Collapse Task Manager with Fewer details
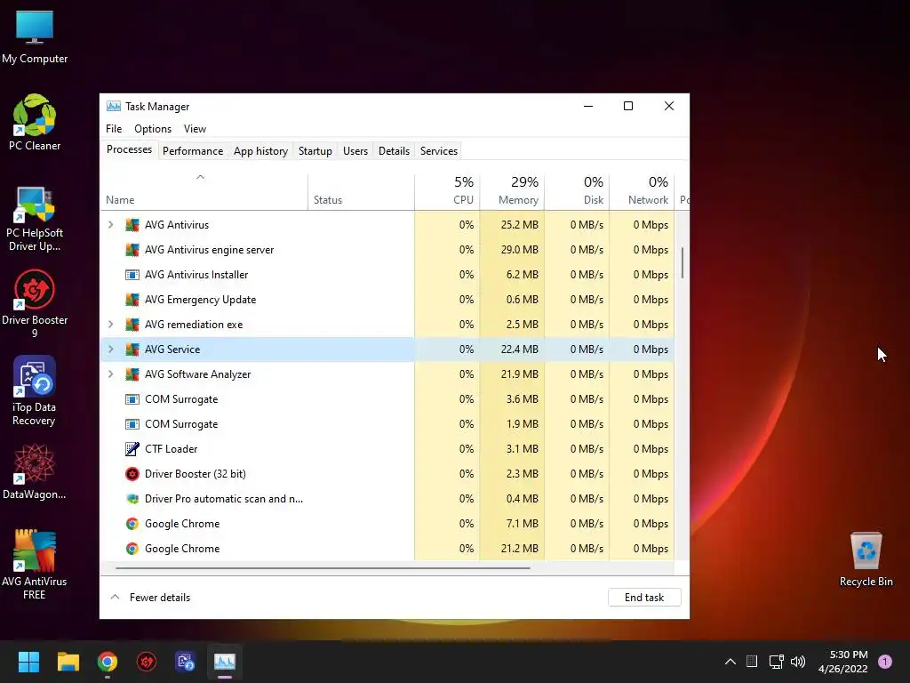 click(x=149, y=597)
